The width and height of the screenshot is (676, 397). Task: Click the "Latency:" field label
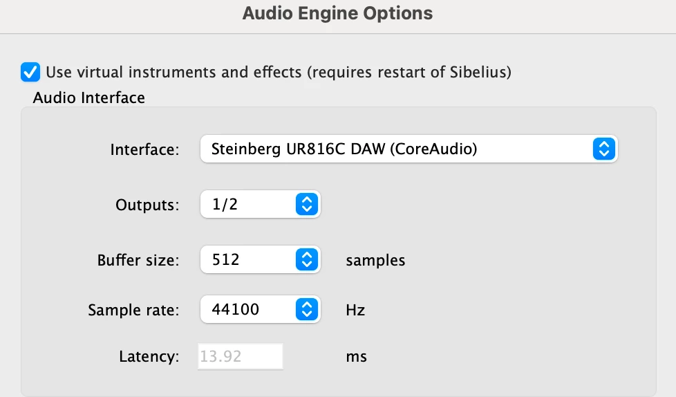[149, 358]
